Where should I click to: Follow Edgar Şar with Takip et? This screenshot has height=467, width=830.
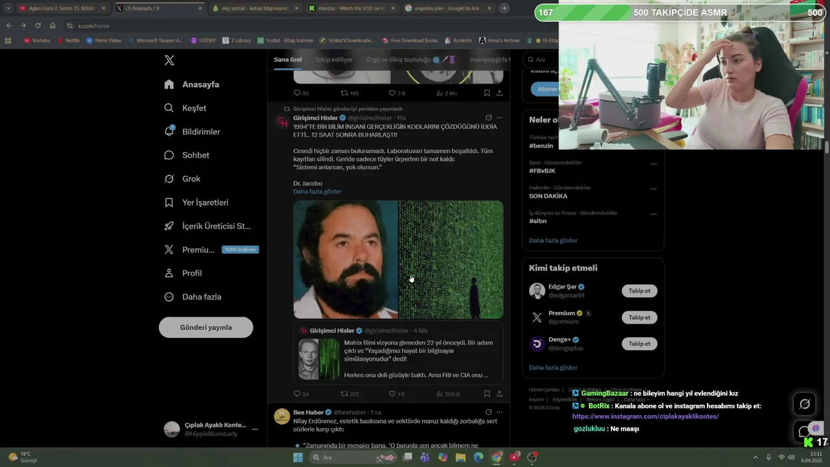click(x=639, y=291)
